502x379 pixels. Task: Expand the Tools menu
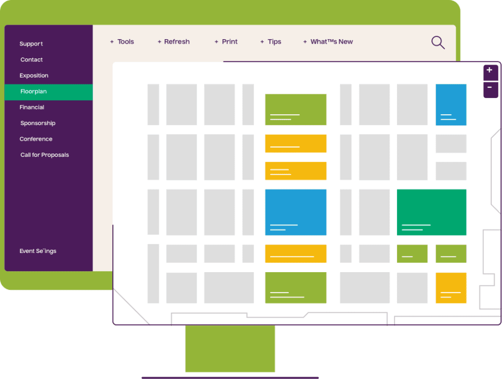[125, 42]
